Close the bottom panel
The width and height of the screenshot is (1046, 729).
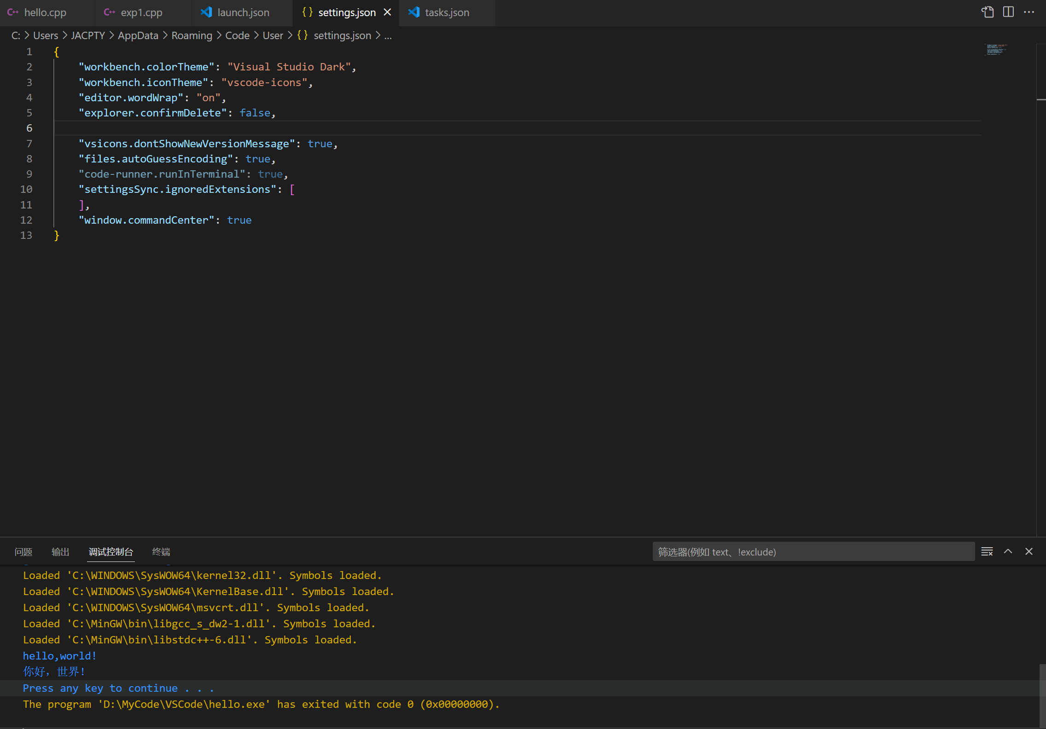(x=1029, y=551)
